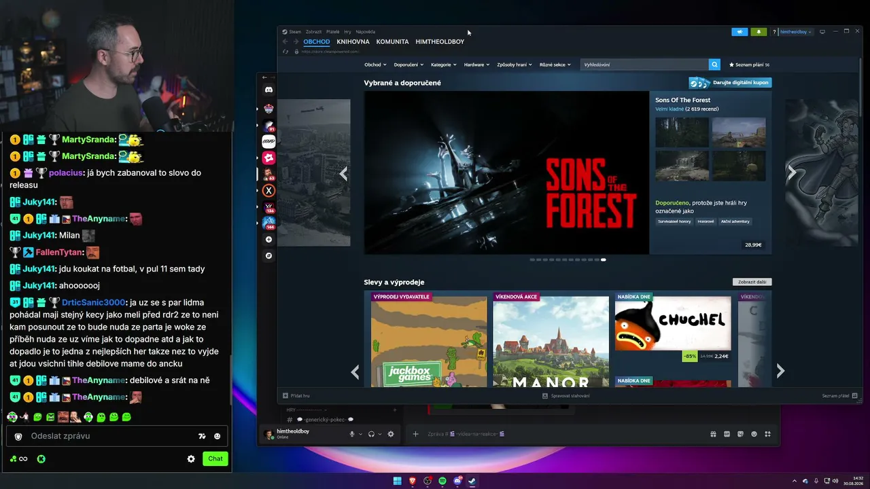Open Steam from the taskbar
The height and width of the screenshot is (489, 870).
click(472, 481)
